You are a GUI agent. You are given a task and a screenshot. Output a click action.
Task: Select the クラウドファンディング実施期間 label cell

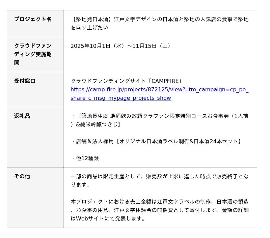click(x=33, y=54)
